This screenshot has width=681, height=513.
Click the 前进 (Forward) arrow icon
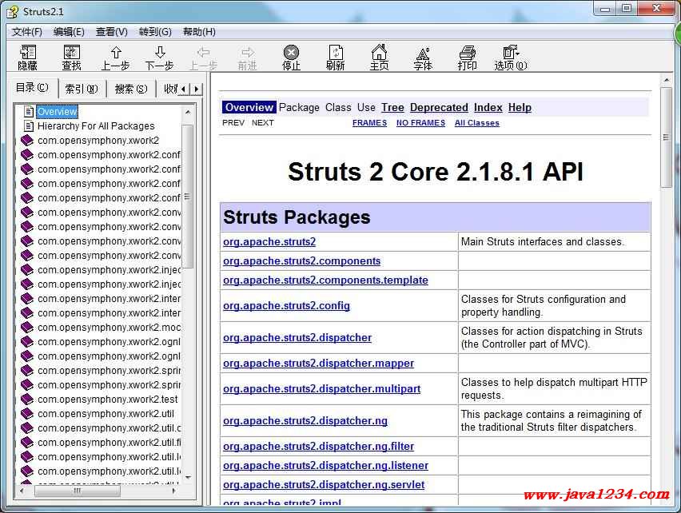point(248,53)
